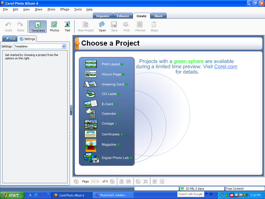Switch to the Find tab

tap(10, 39)
